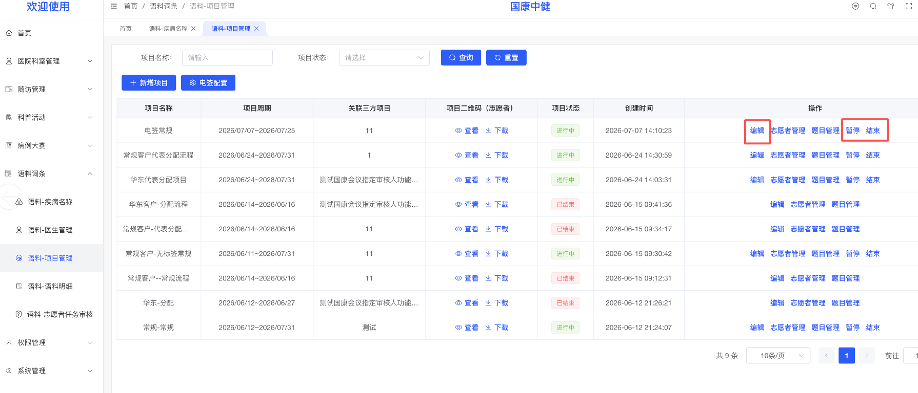Click the search magnifier icon in header
This screenshot has height=393, width=918.
click(873, 6)
